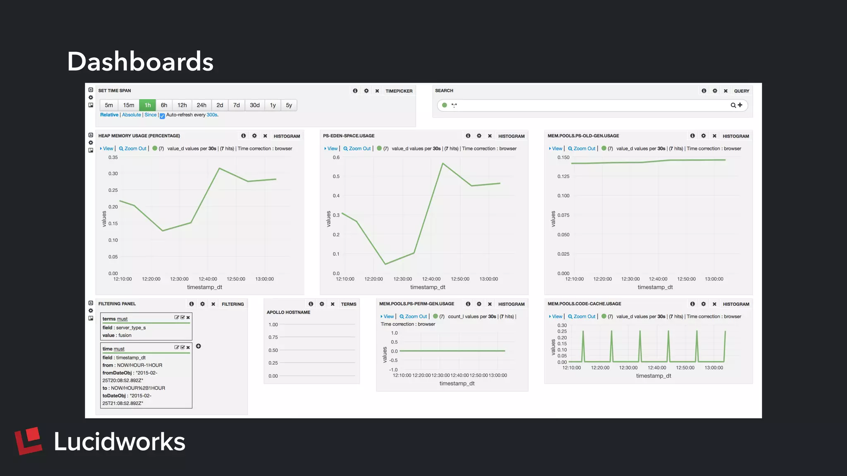Screen dimensions: 847x476
Task: Select the 15m time span
Action: click(x=129, y=105)
